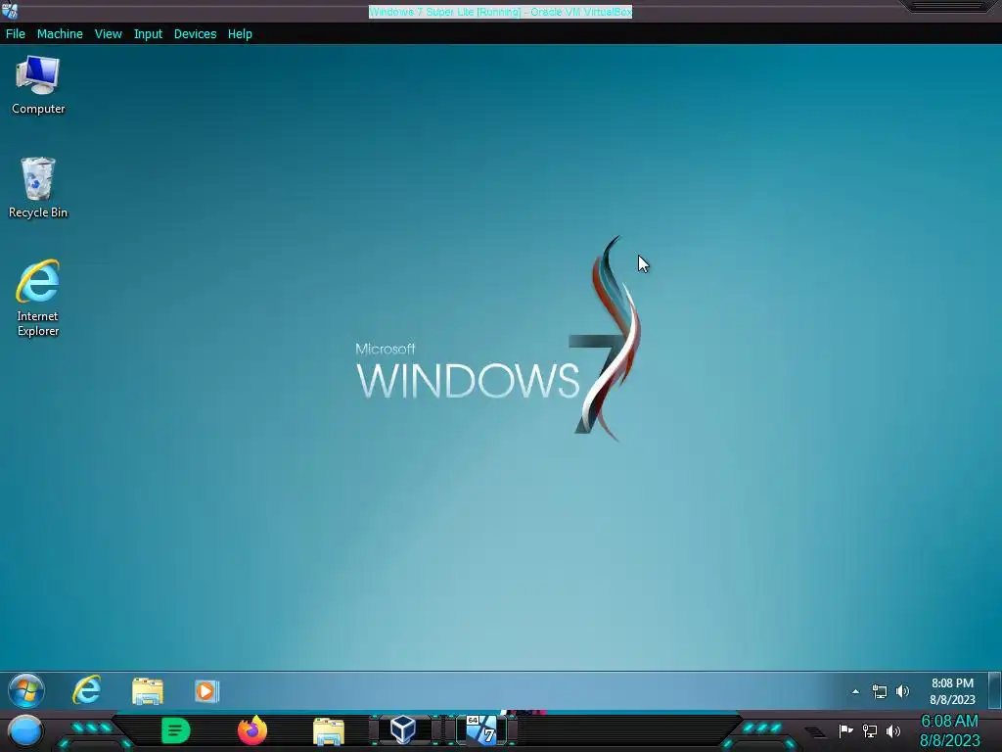The width and height of the screenshot is (1002, 752).
Task: Open the Machine menu
Action: [x=60, y=34]
